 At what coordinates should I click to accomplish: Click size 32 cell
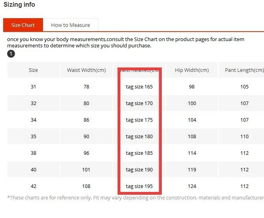[x=33, y=103]
